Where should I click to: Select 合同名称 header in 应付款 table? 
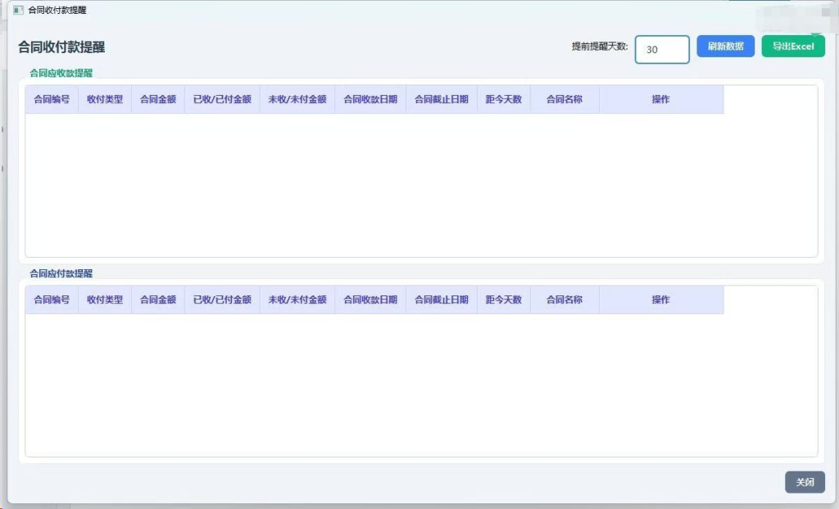tap(565, 300)
